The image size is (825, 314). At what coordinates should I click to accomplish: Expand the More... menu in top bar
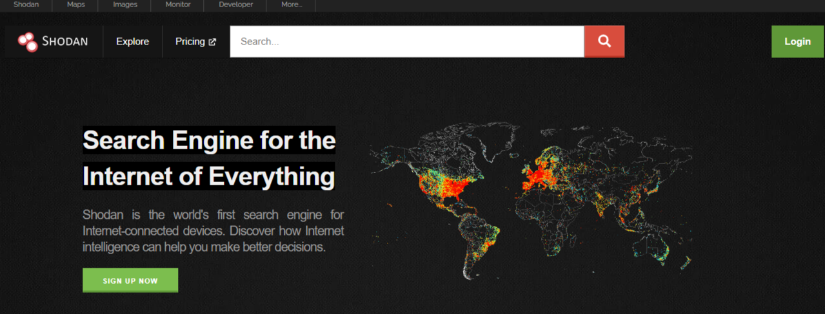click(292, 5)
